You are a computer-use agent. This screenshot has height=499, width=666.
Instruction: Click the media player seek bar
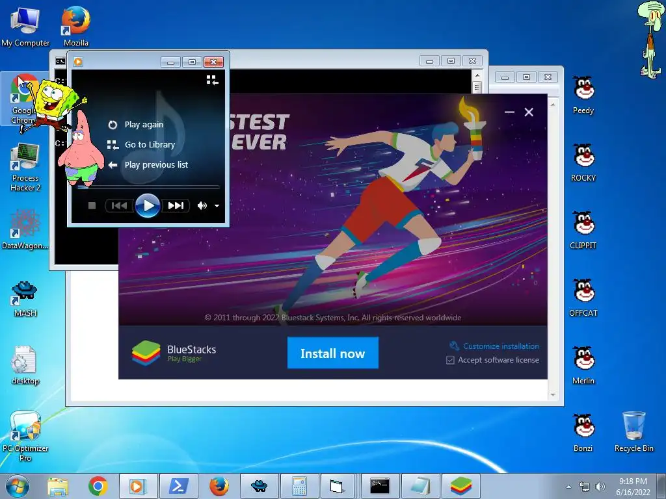click(148, 186)
